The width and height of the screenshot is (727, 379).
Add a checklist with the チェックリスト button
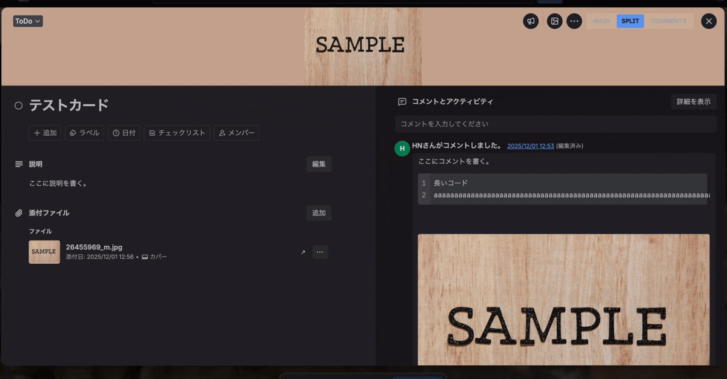177,133
